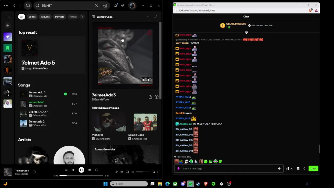Open Friend Activity icon in Spotify

tap(123, 5)
